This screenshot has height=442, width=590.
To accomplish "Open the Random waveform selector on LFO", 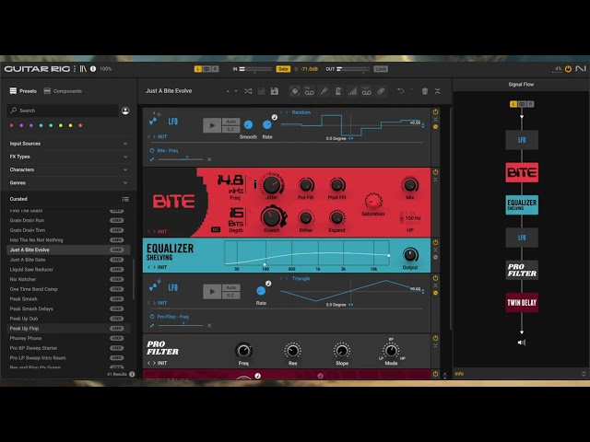I will click(301, 112).
